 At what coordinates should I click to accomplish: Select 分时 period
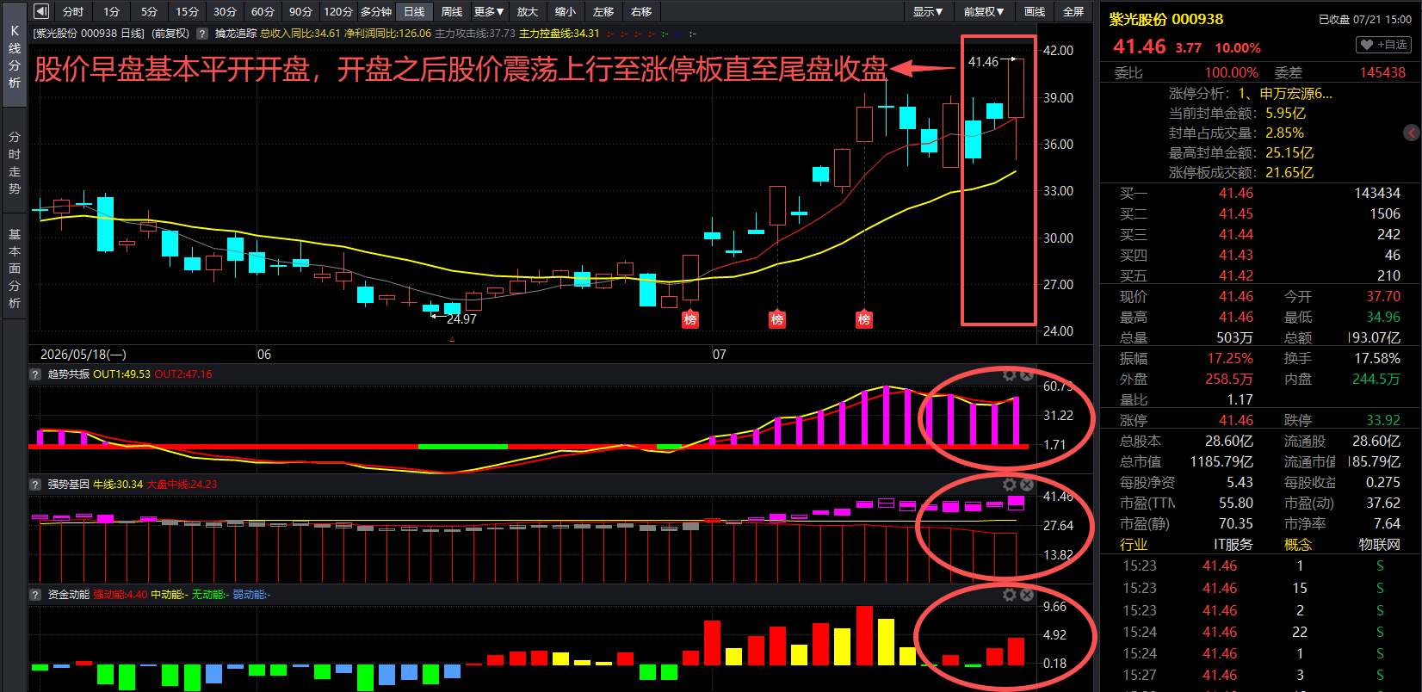click(73, 11)
